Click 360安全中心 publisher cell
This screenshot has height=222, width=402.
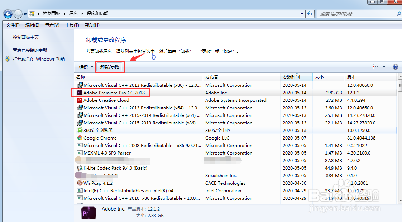tap(217, 131)
